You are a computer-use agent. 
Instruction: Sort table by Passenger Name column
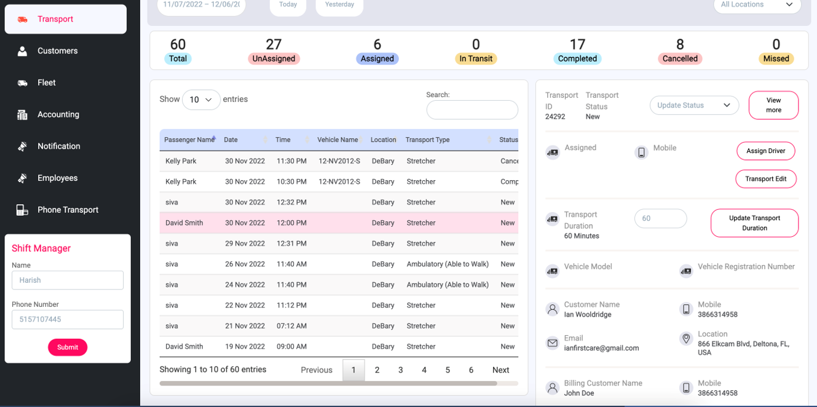[189, 140]
